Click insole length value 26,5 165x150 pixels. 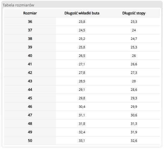click(x=82, y=56)
